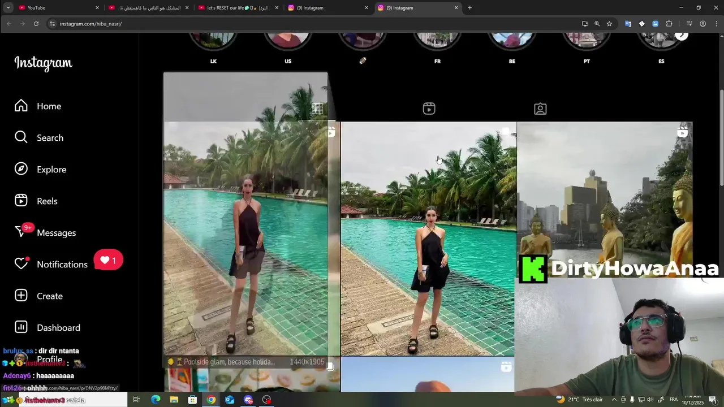This screenshot has width=724, height=407.
Task: Open Reels from the sidebar
Action: tap(36, 201)
